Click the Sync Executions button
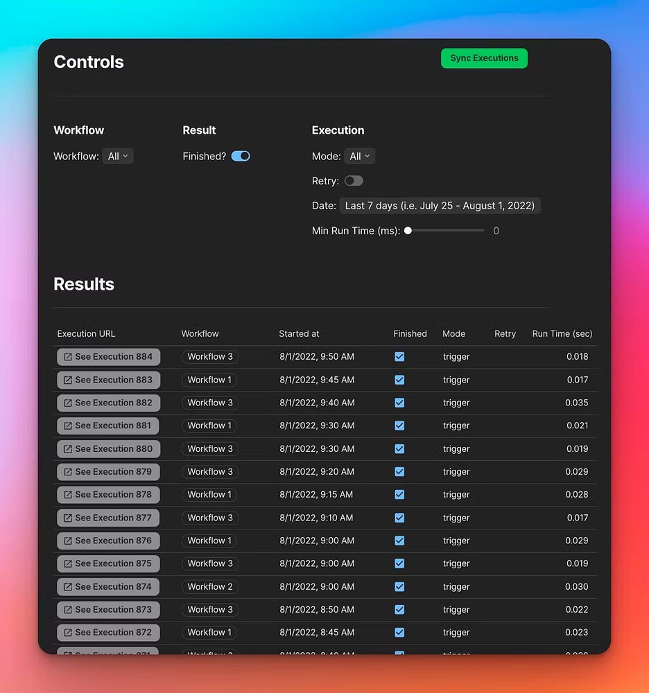Image resolution: width=649 pixels, height=693 pixels. [x=484, y=58]
